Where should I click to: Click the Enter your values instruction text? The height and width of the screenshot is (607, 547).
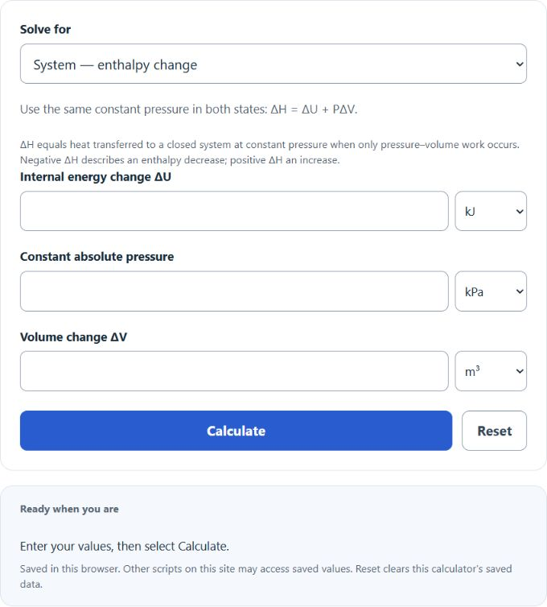pos(125,547)
